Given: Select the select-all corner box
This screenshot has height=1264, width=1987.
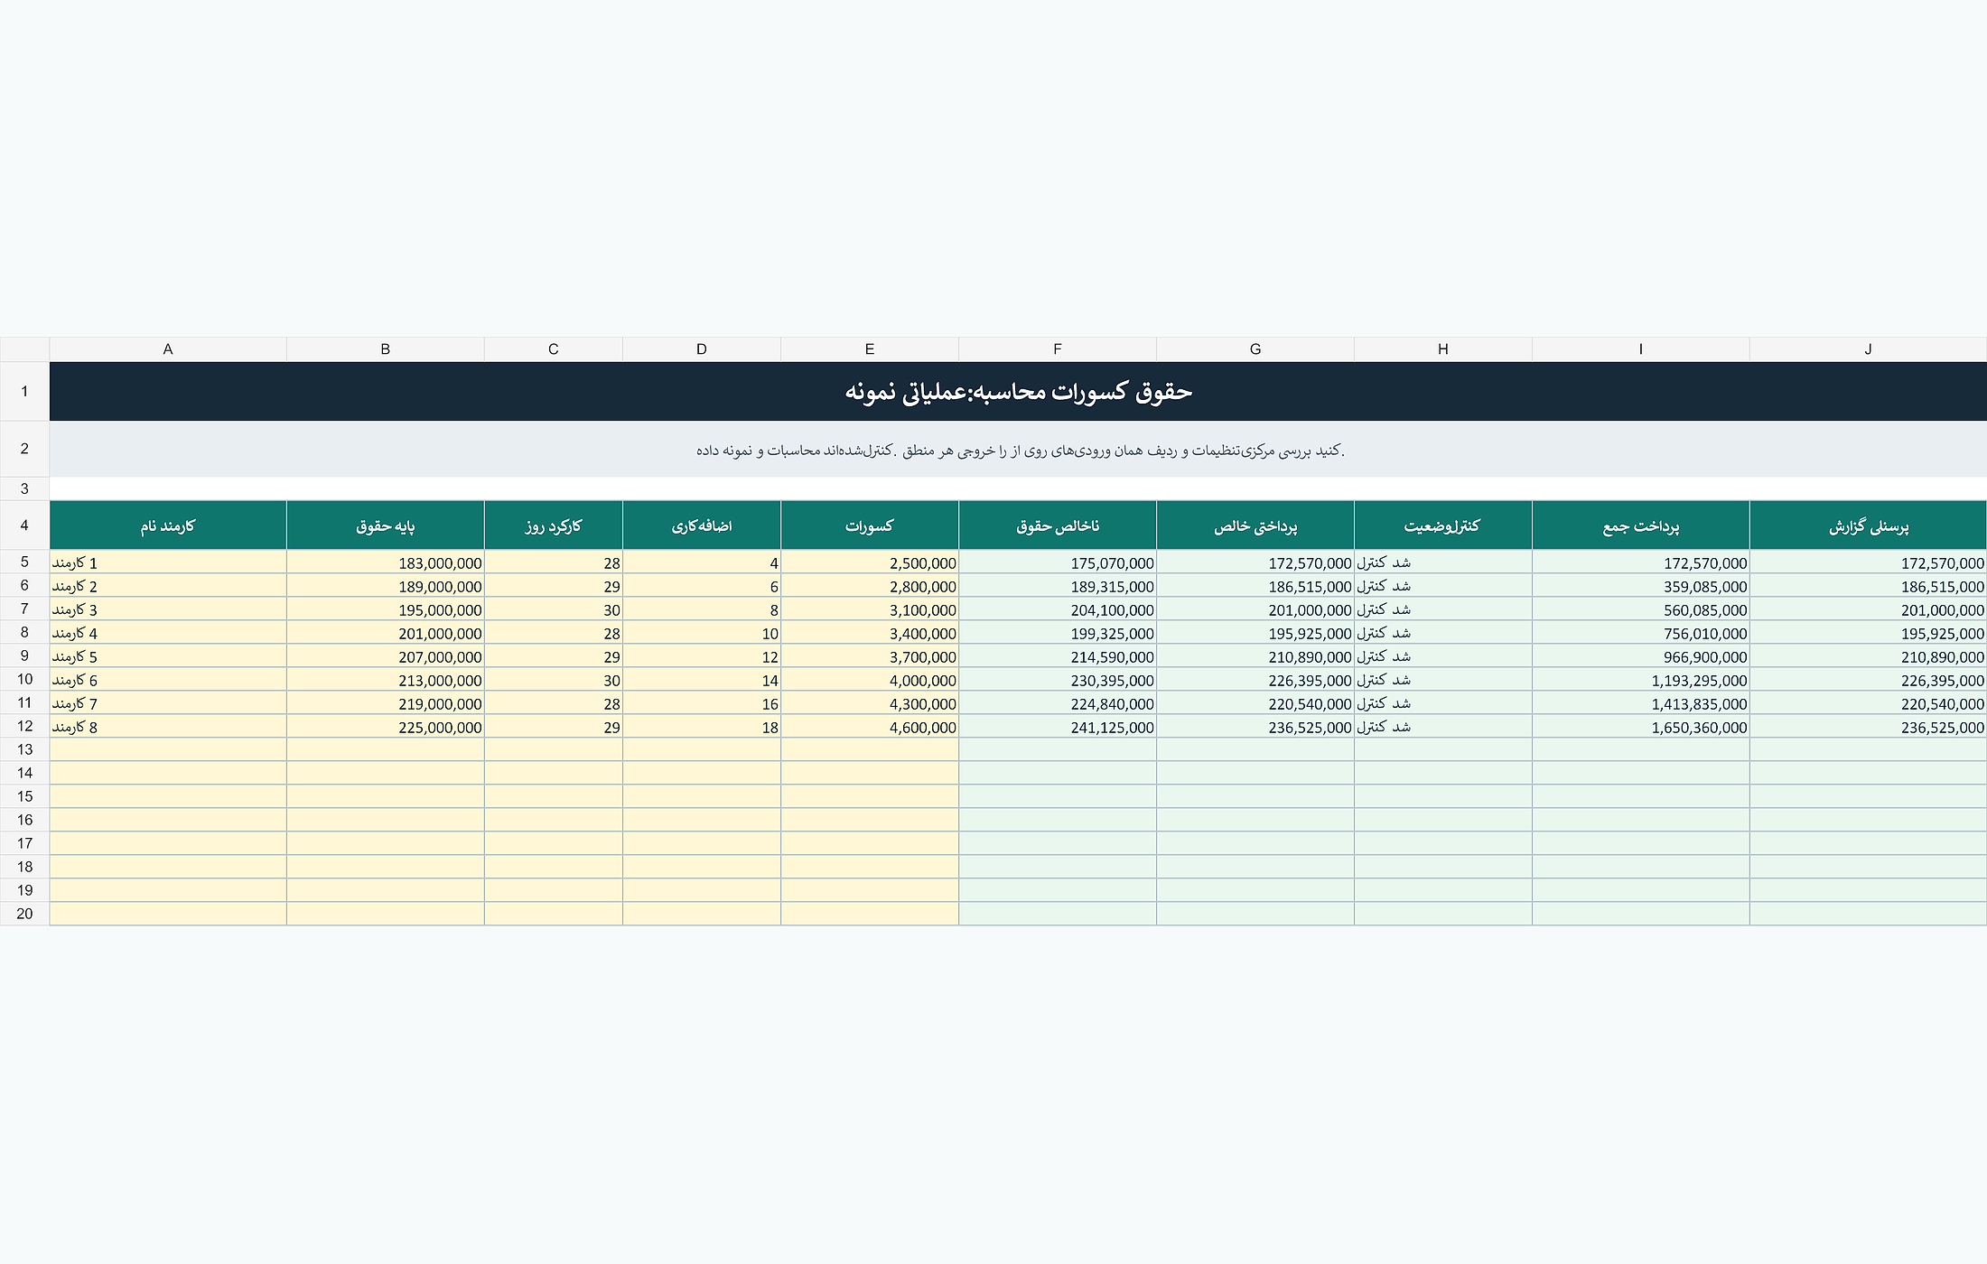Looking at the screenshot, I should point(24,349).
